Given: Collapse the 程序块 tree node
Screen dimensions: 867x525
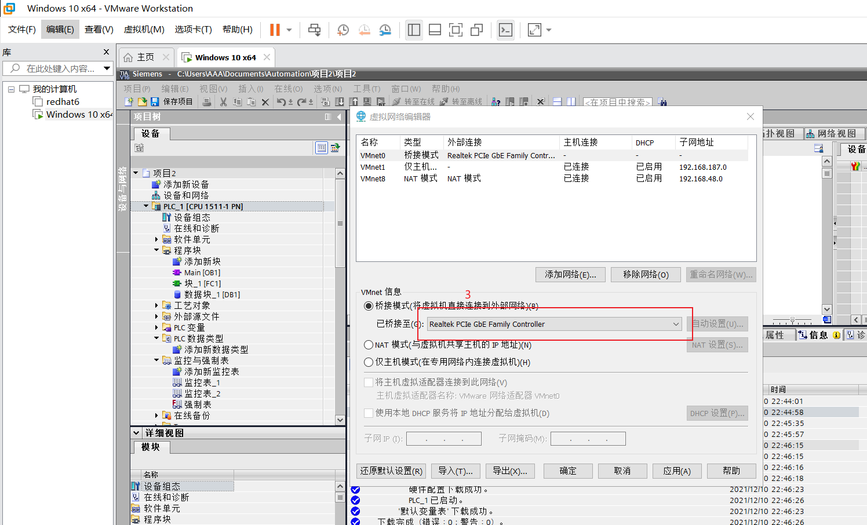Looking at the screenshot, I should [156, 250].
